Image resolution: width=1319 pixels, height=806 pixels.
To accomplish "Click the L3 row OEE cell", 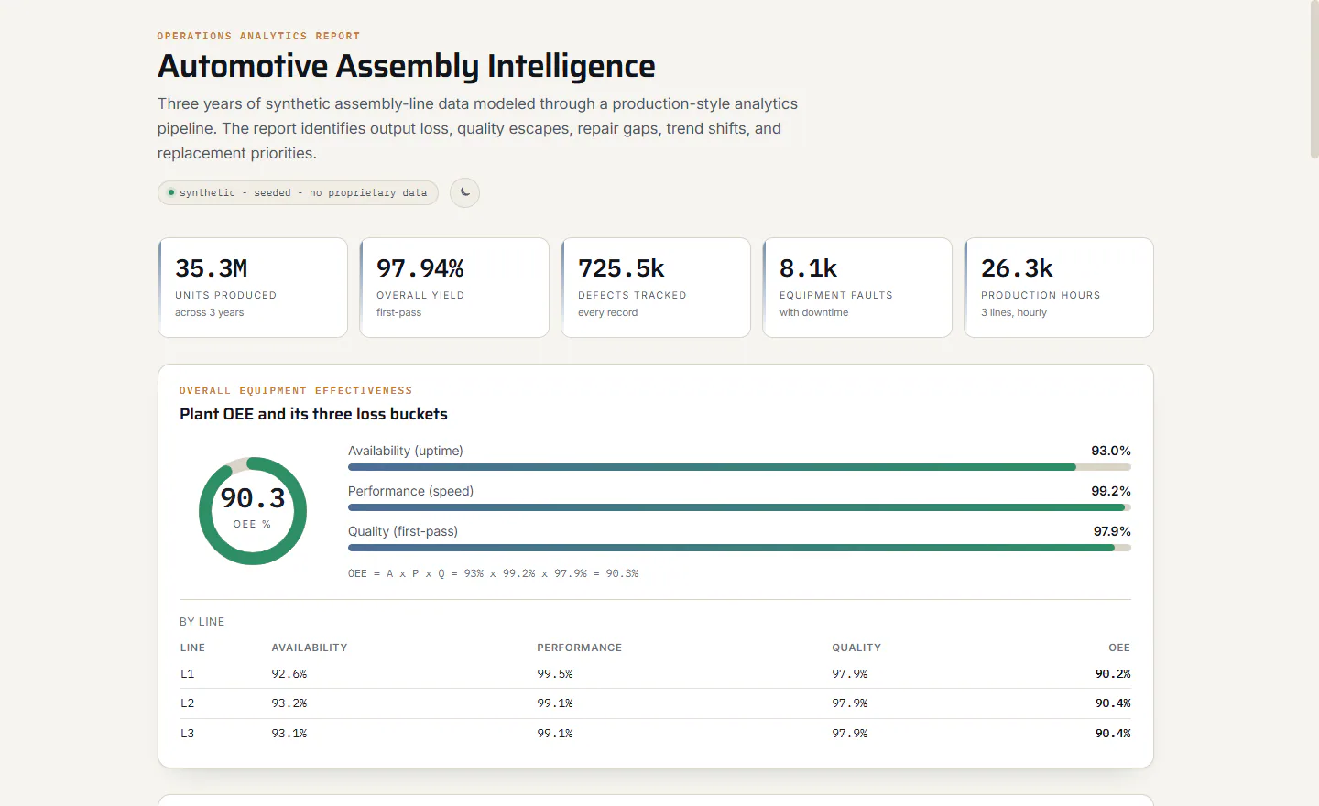I will point(1113,734).
